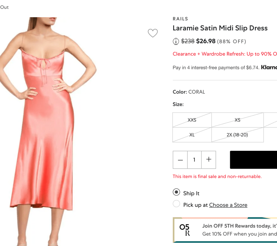Viewport: 277px width, 246px height.
Task: Click the Join OFF 5TH Rewards banner
Action: [239, 230]
